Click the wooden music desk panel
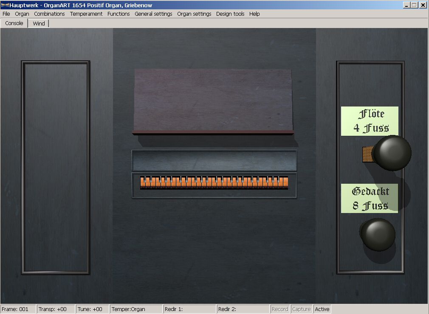 [x=213, y=101]
